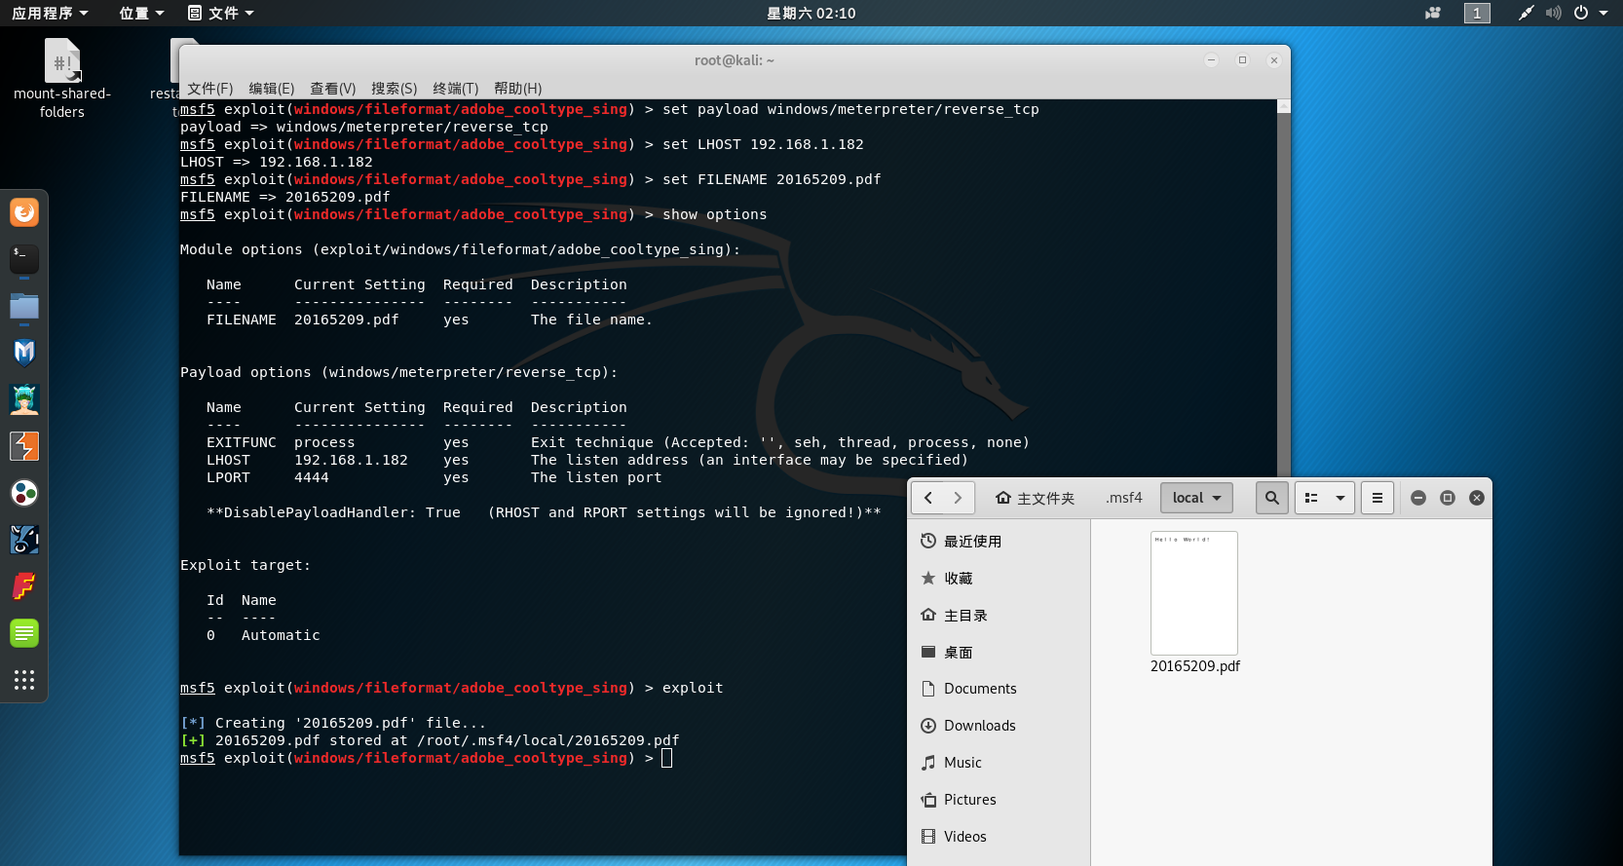This screenshot has height=866, width=1623.
Task: Go forward in file manager
Action: click(x=959, y=498)
